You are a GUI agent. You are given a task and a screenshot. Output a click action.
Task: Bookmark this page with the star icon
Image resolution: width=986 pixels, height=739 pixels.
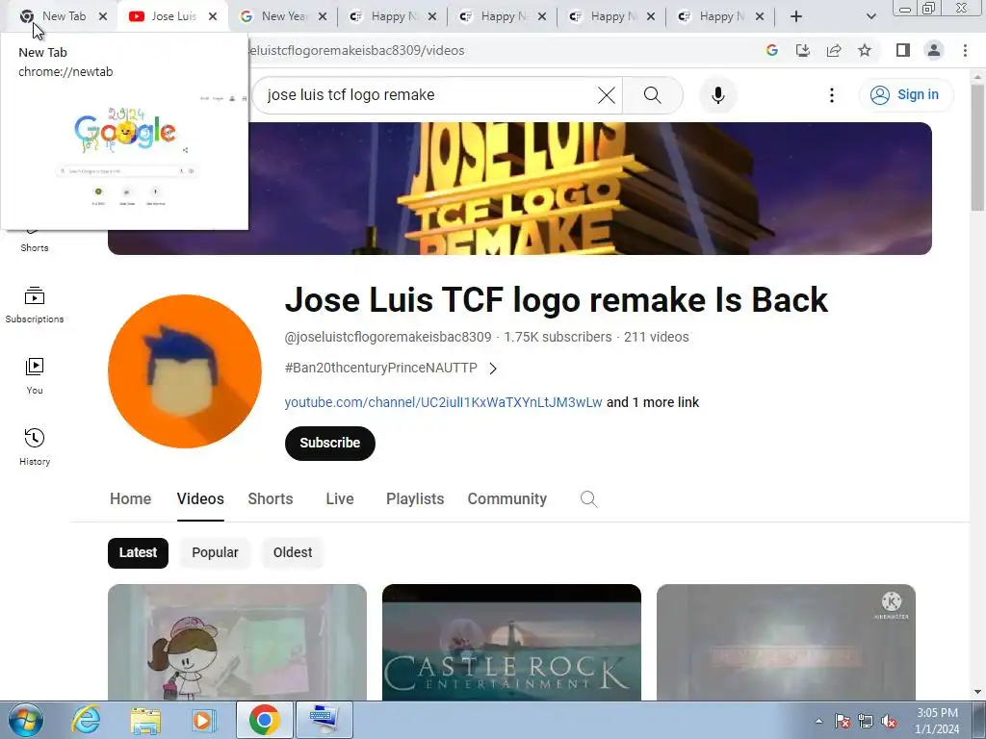[x=865, y=50]
